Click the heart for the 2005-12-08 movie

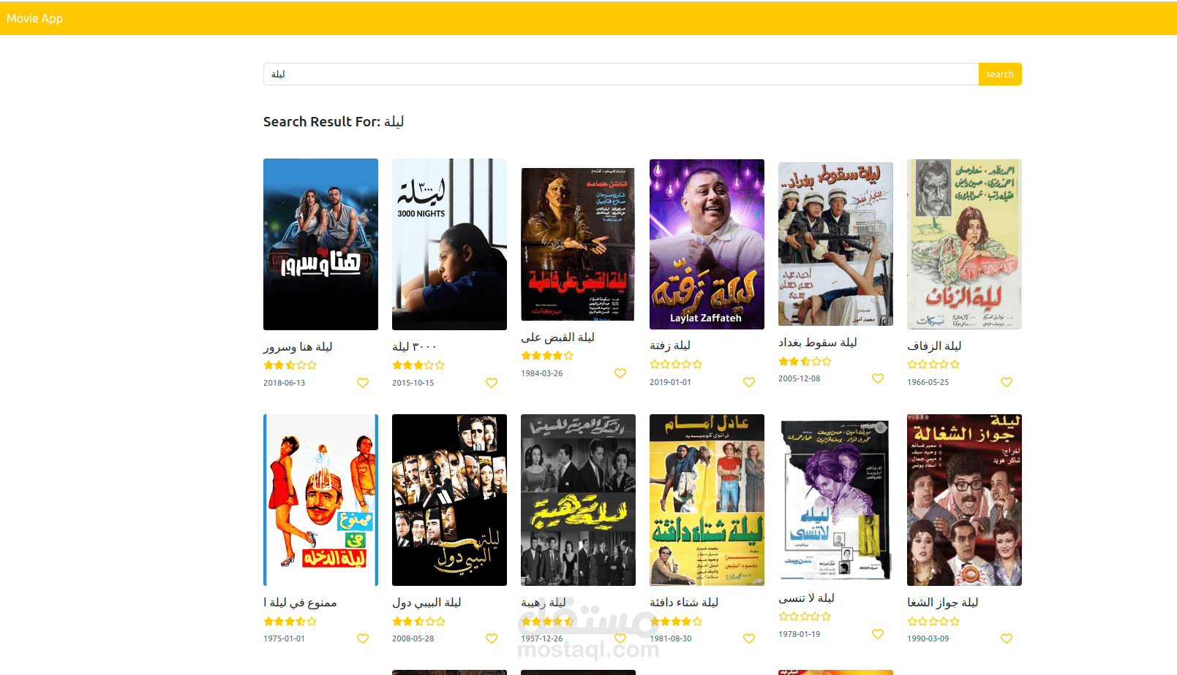pos(878,378)
